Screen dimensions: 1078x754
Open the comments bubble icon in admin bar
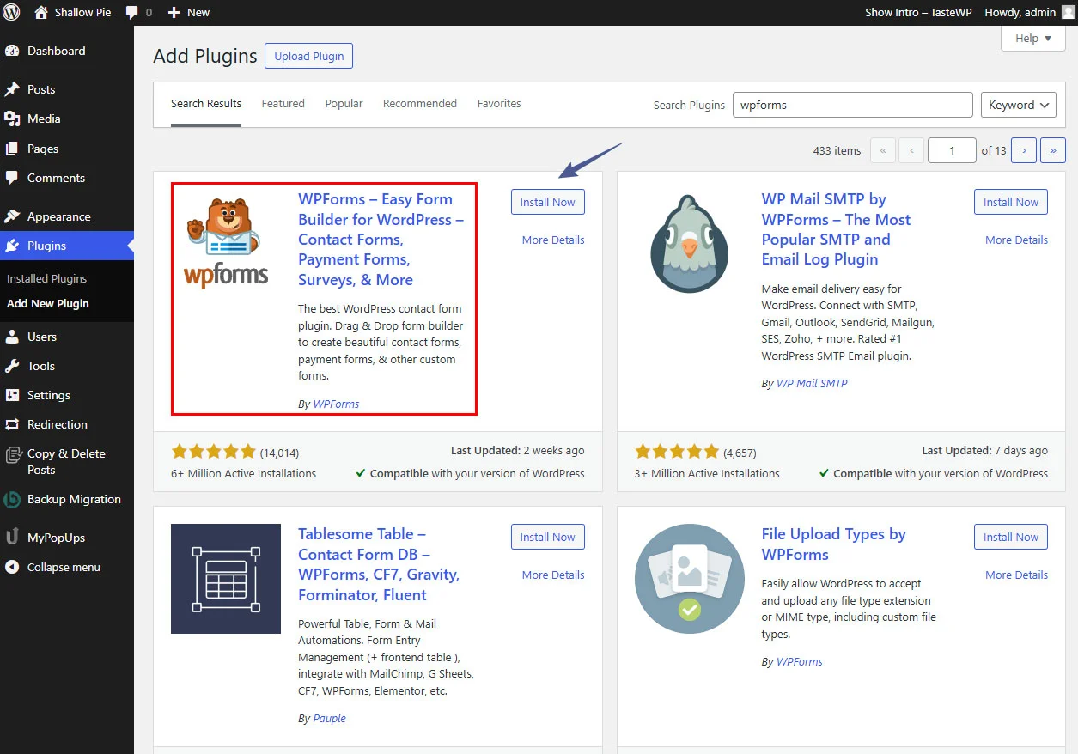tap(131, 12)
